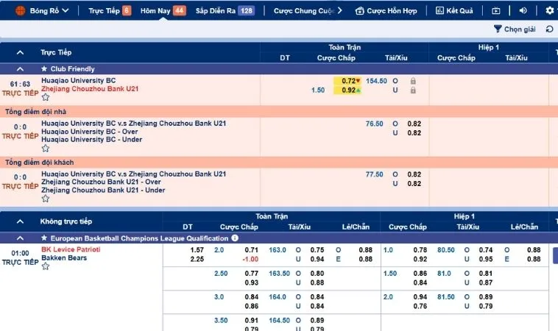Image resolution: width=558 pixels, height=331 pixels.
Task: Open settings gear in top bar
Action: [548, 11]
